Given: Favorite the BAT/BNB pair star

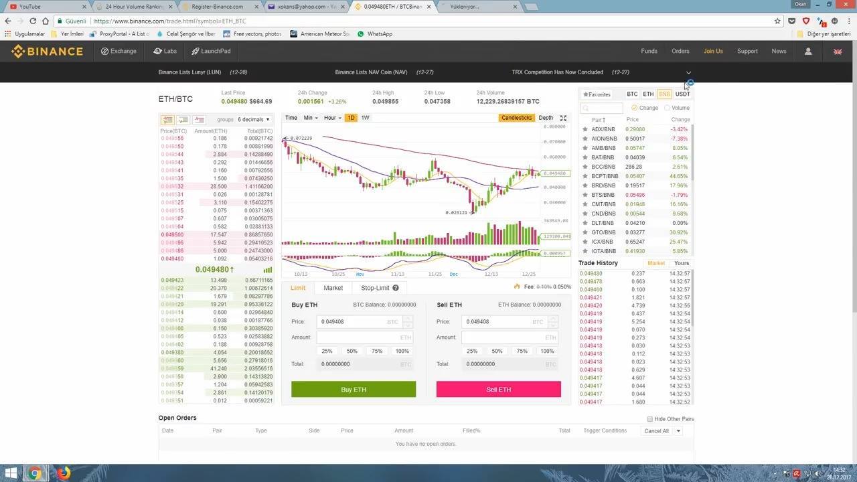Looking at the screenshot, I should click(x=585, y=157).
